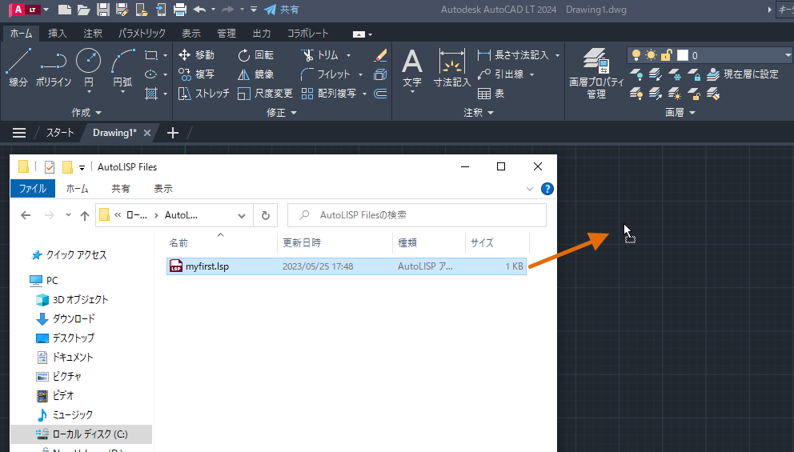The width and height of the screenshot is (794, 452).
Task: Click the 共有 (Share) button in title bar
Action: [282, 9]
